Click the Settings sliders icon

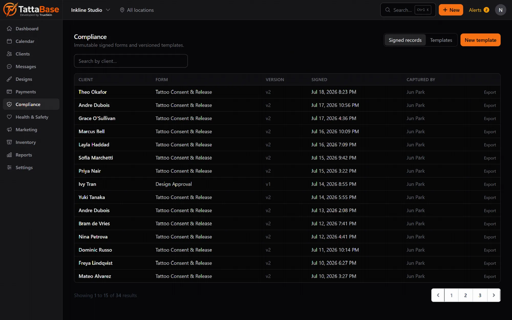click(9, 167)
